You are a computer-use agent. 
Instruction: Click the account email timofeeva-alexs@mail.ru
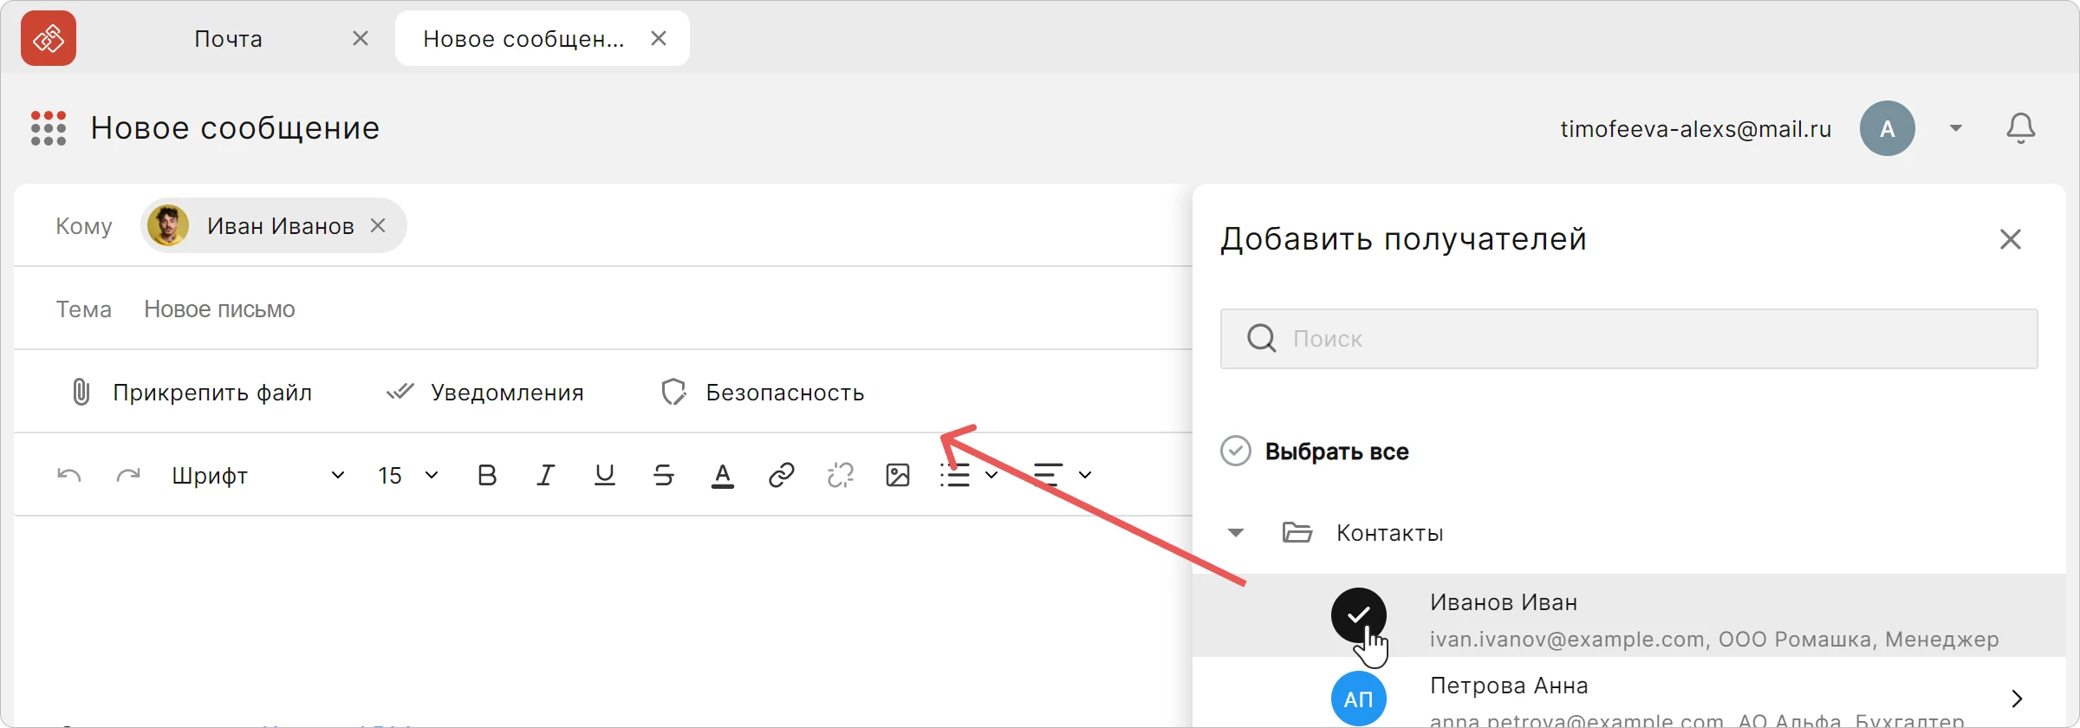point(1696,129)
